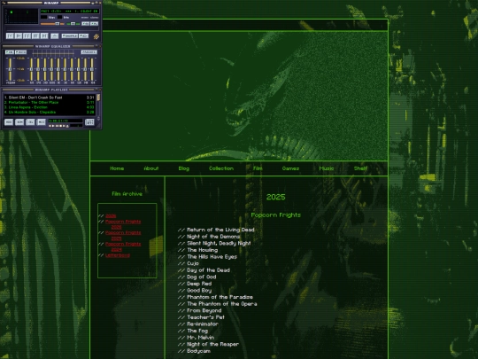The width and height of the screenshot is (478, 359).
Task: Toggle windowshade mode on Winamp equalizer title bar
Action: pyautogui.click(x=96, y=46)
